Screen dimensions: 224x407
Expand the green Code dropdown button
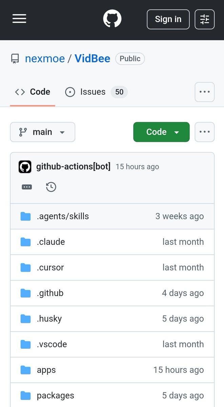162,132
